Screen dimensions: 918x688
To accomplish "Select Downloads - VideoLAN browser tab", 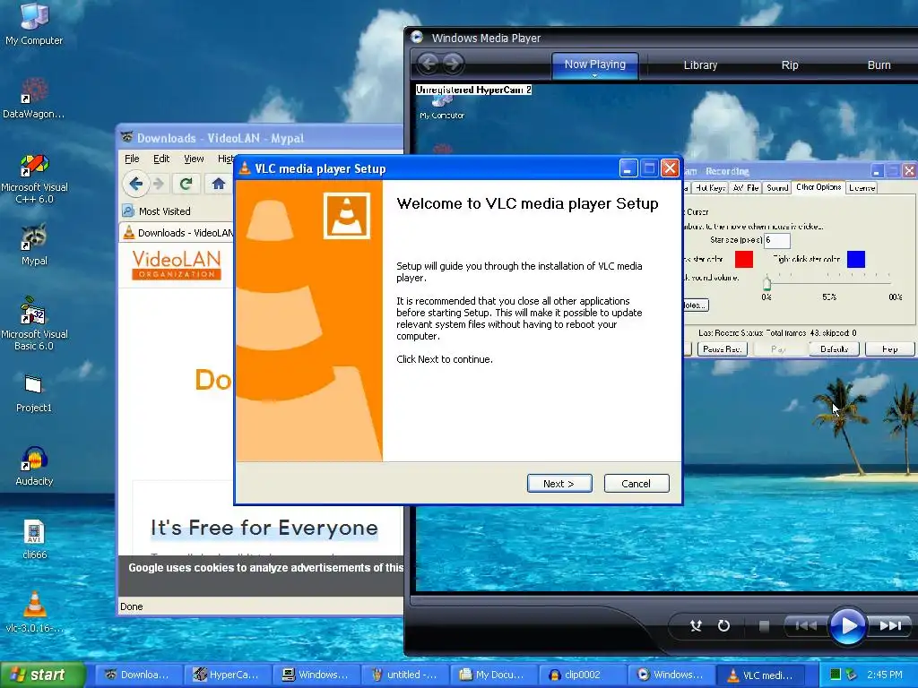I will tap(178, 233).
